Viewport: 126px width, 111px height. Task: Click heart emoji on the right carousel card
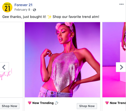(x=107, y=103)
